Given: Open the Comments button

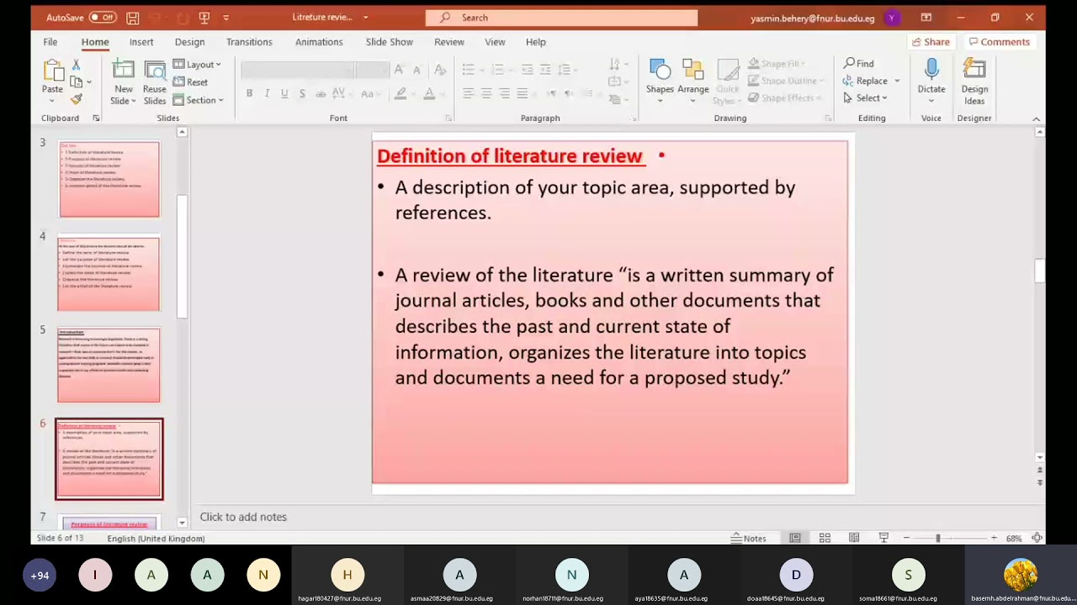Looking at the screenshot, I should [x=999, y=42].
